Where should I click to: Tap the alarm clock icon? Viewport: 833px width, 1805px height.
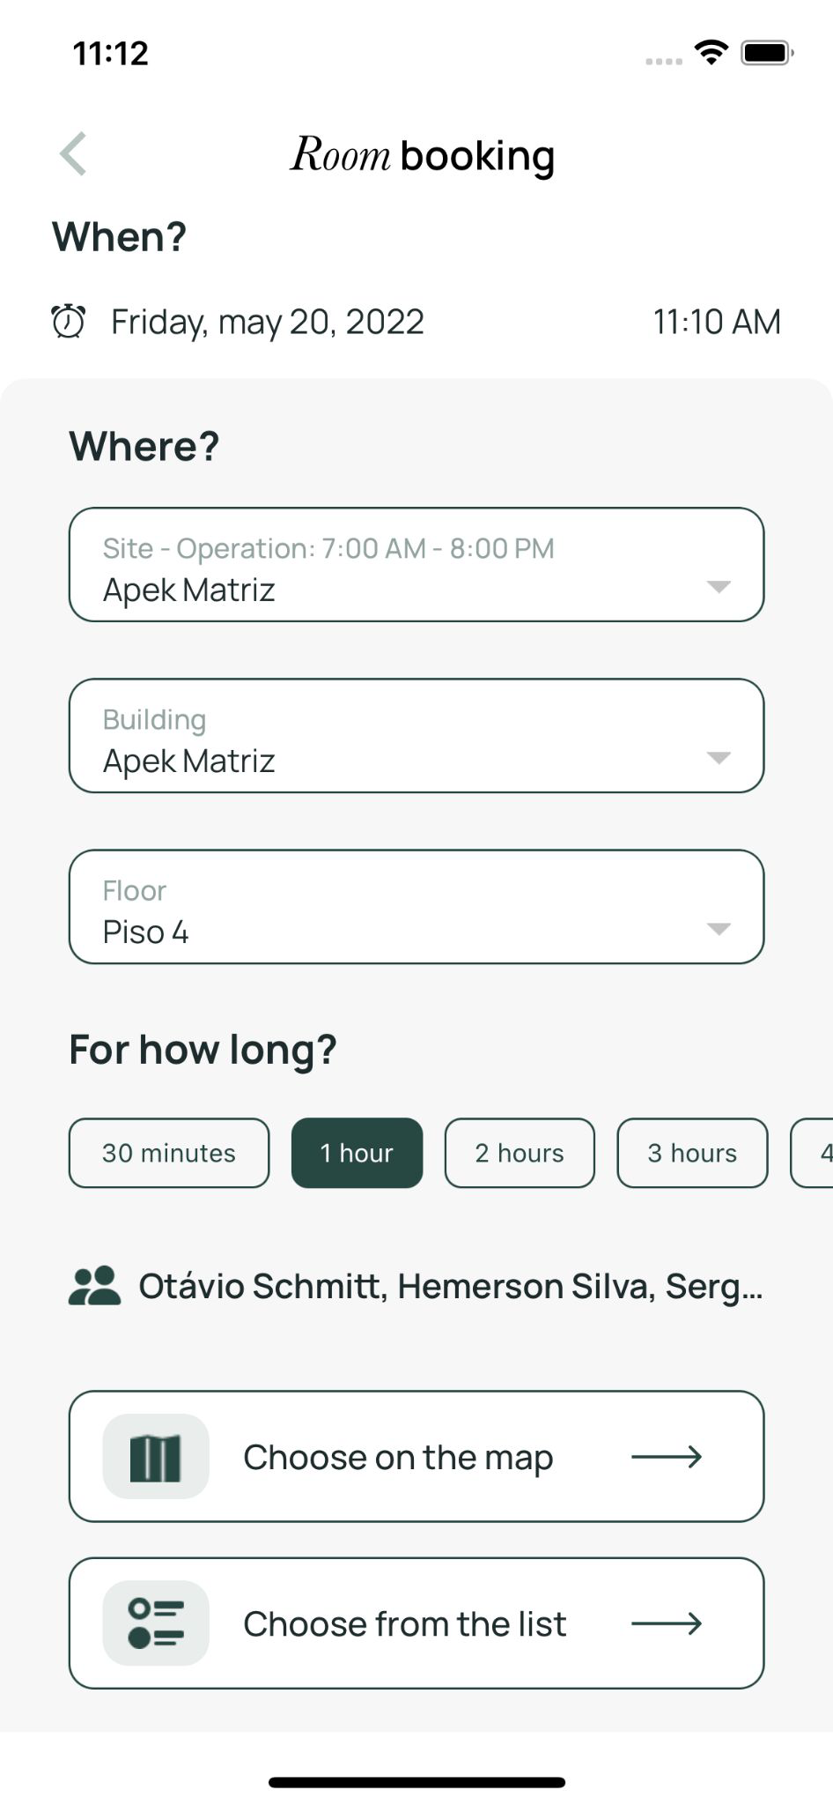click(68, 322)
